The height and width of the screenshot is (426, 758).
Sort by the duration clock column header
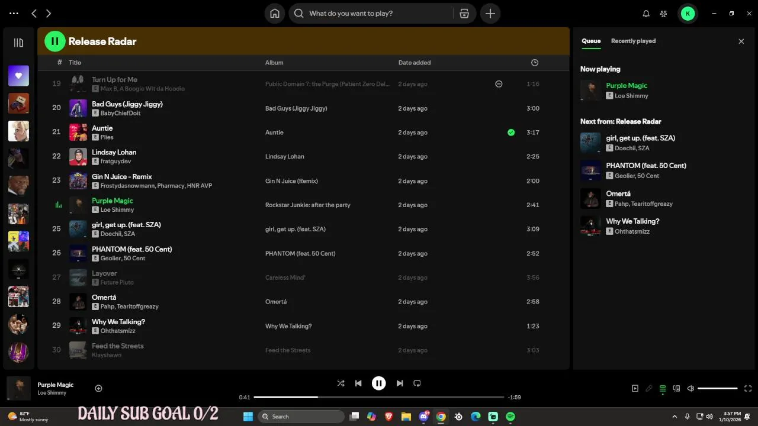(535, 63)
